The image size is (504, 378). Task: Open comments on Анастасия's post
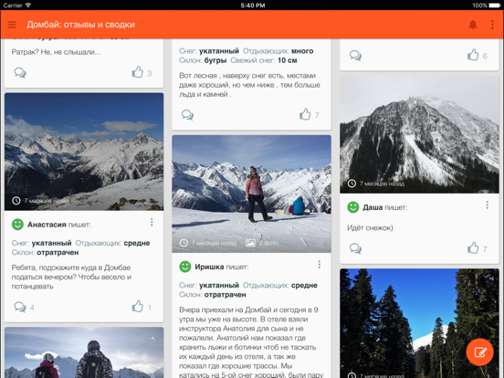[x=20, y=307]
